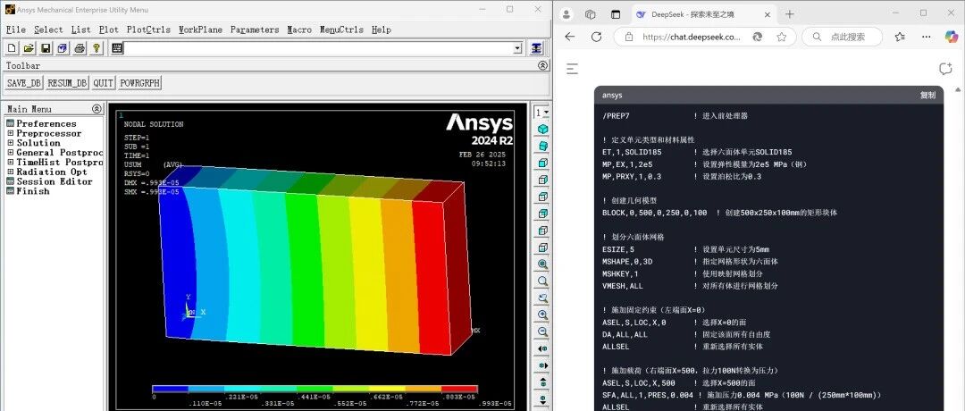Close the DeepSeek browser tab
This screenshot has width=965, height=411.
768,14
